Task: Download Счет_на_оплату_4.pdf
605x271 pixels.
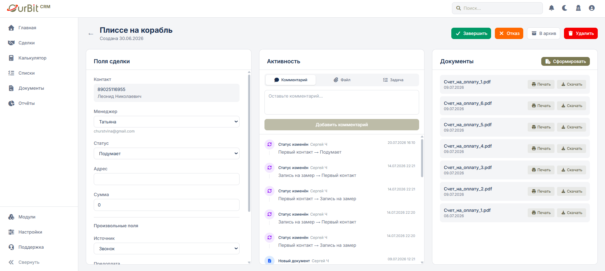Action: [x=572, y=149]
